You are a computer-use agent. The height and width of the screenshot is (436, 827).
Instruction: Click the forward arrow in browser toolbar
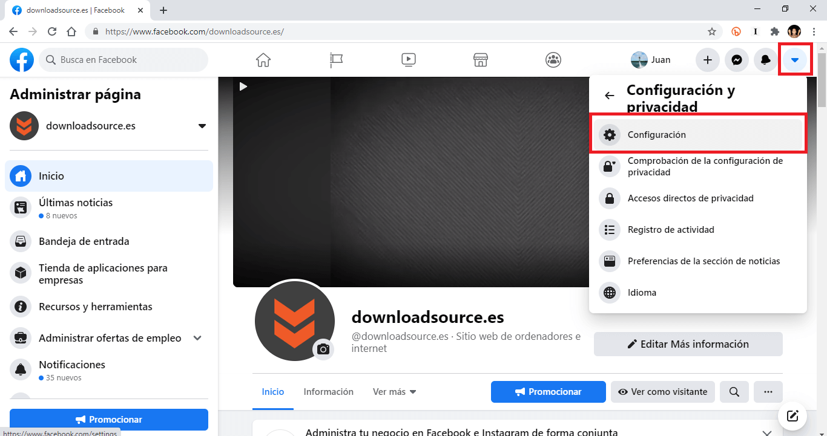(x=33, y=31)
